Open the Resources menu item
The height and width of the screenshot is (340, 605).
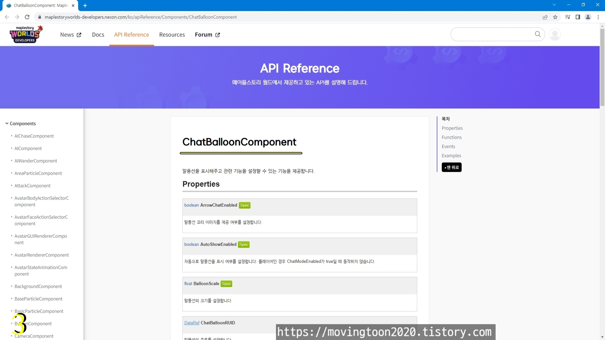pos(172,35)
